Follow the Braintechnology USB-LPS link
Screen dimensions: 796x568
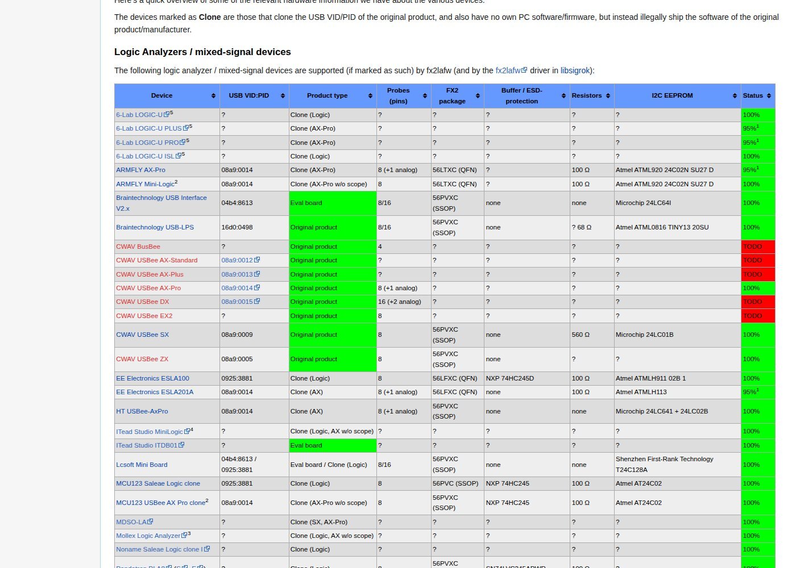(155, 227)
